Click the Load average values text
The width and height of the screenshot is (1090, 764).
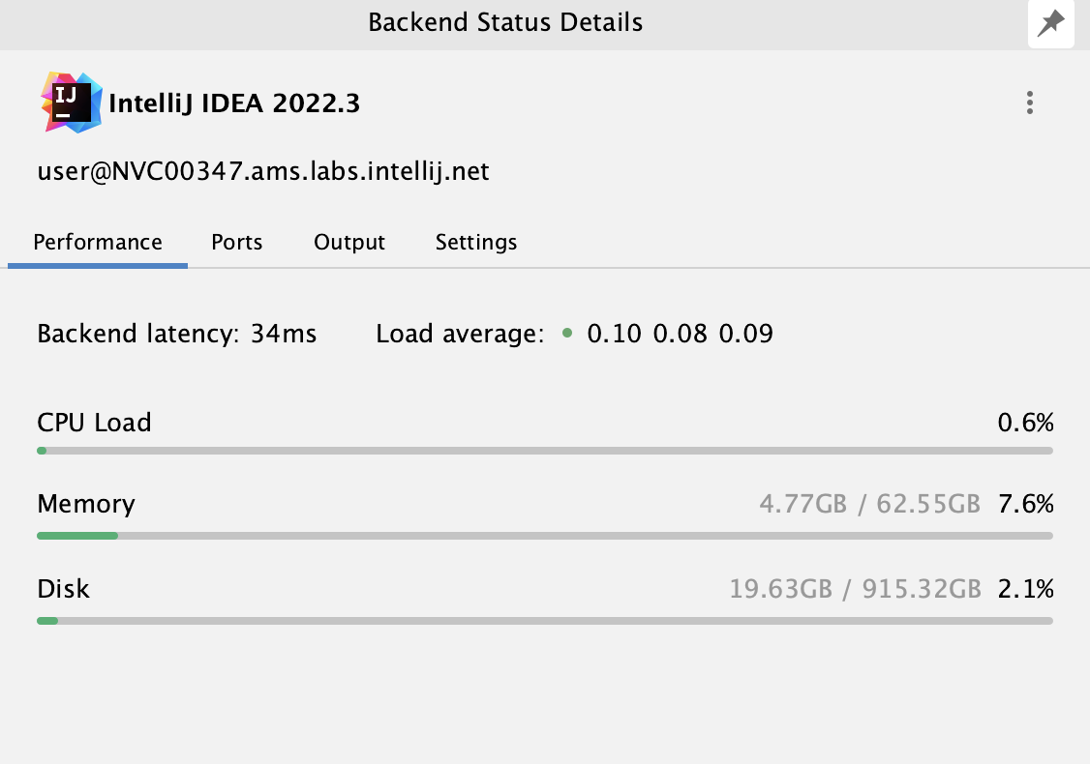point(681,334)
